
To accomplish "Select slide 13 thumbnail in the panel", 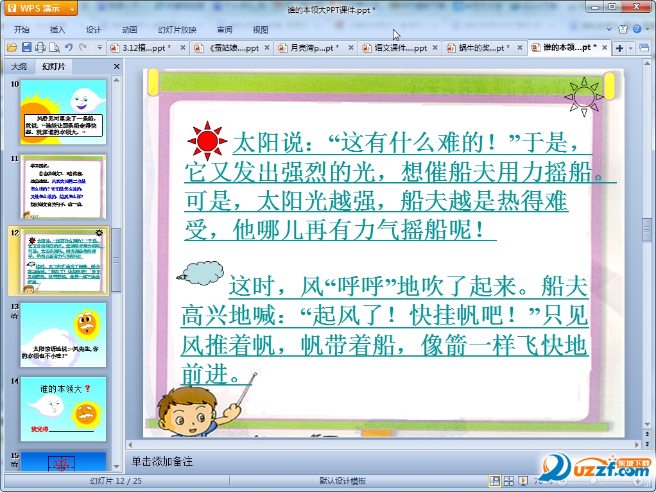I will (63, 334).
